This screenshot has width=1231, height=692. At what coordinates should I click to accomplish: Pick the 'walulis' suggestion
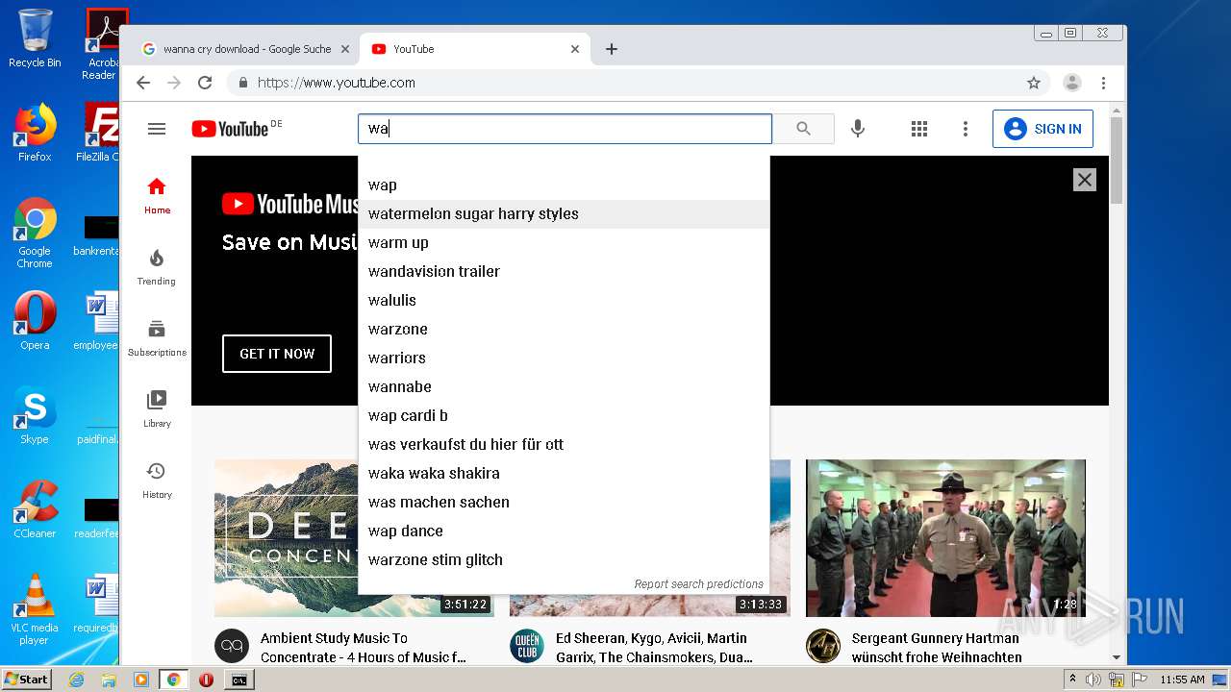click(564, 300)
